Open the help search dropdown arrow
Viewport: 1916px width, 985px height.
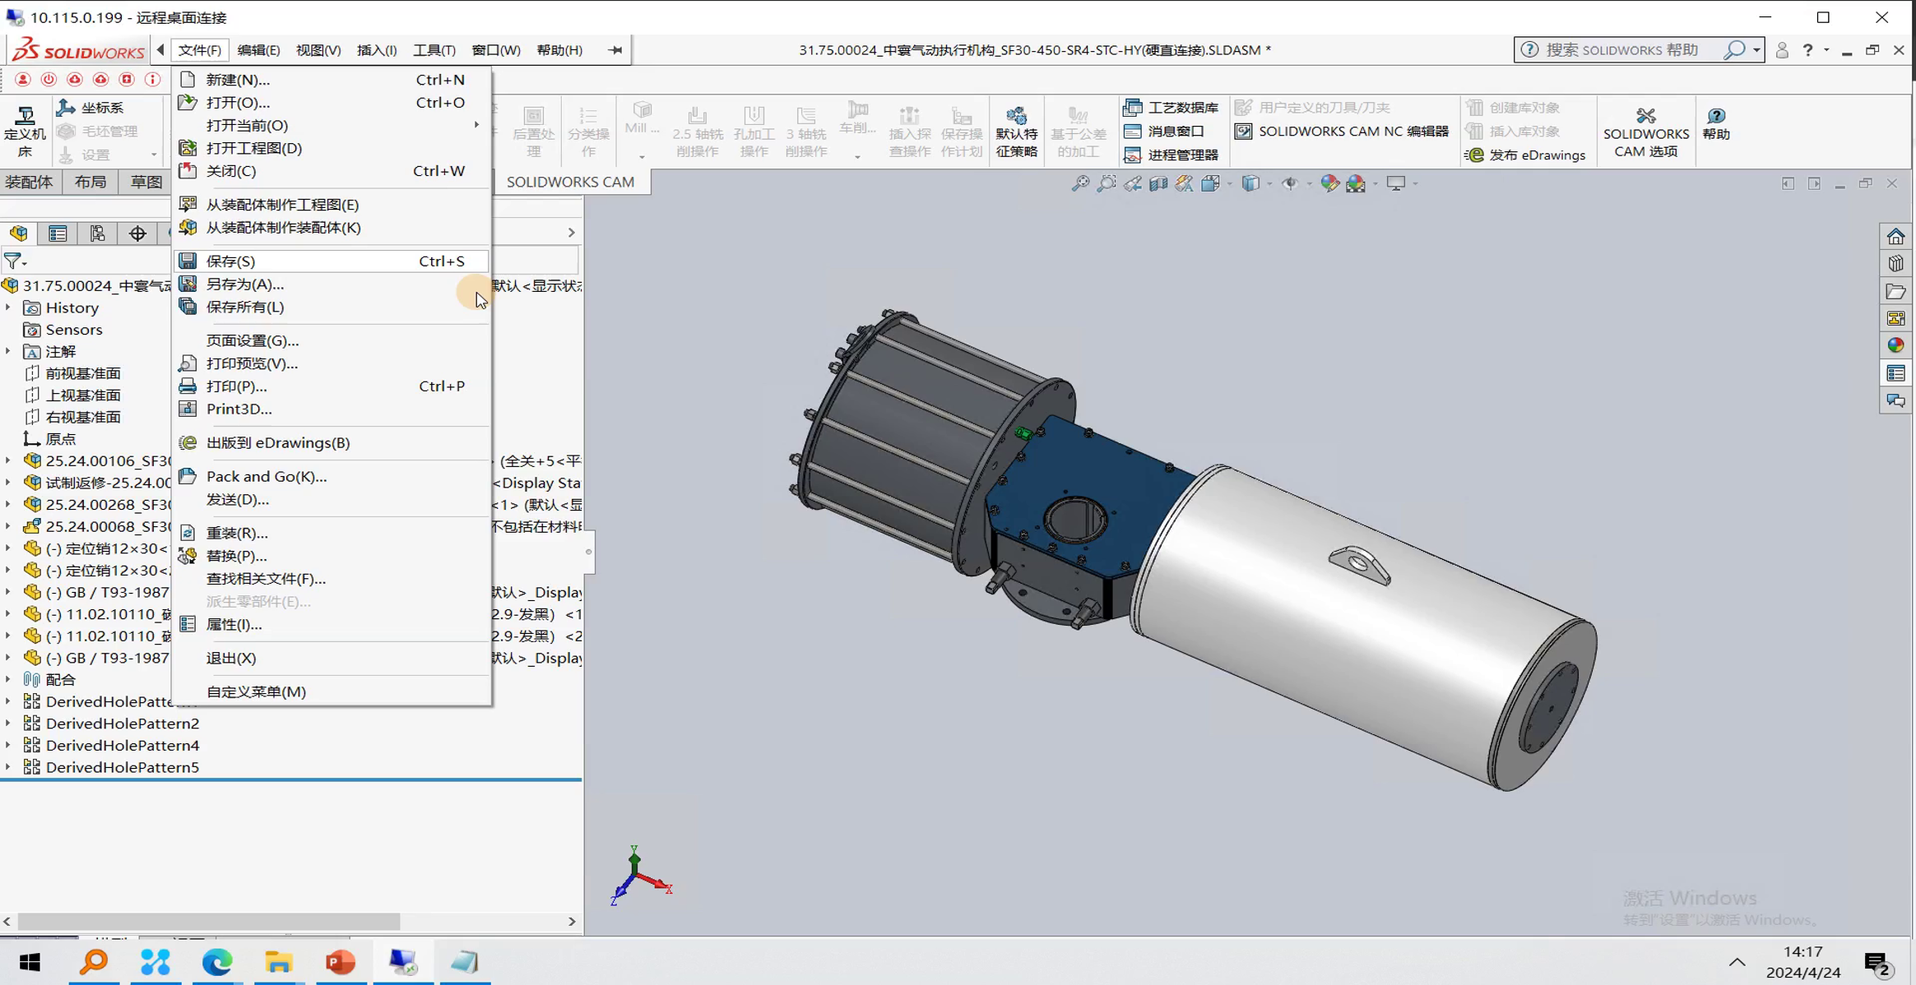pos(1756,50)
